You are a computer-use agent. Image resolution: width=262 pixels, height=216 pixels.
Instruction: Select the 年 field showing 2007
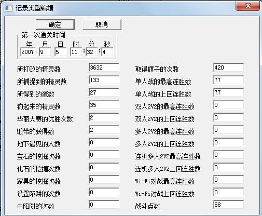(x=27, y=52)
